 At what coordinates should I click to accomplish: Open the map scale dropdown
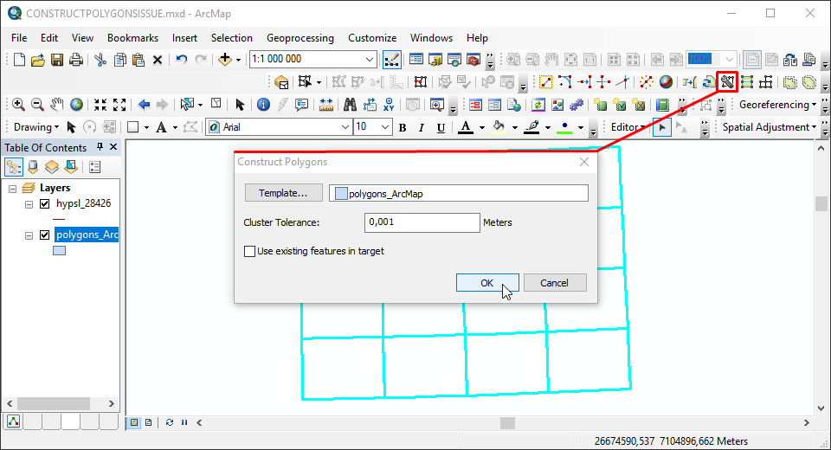pyautogui.click(x=370, y=60)
